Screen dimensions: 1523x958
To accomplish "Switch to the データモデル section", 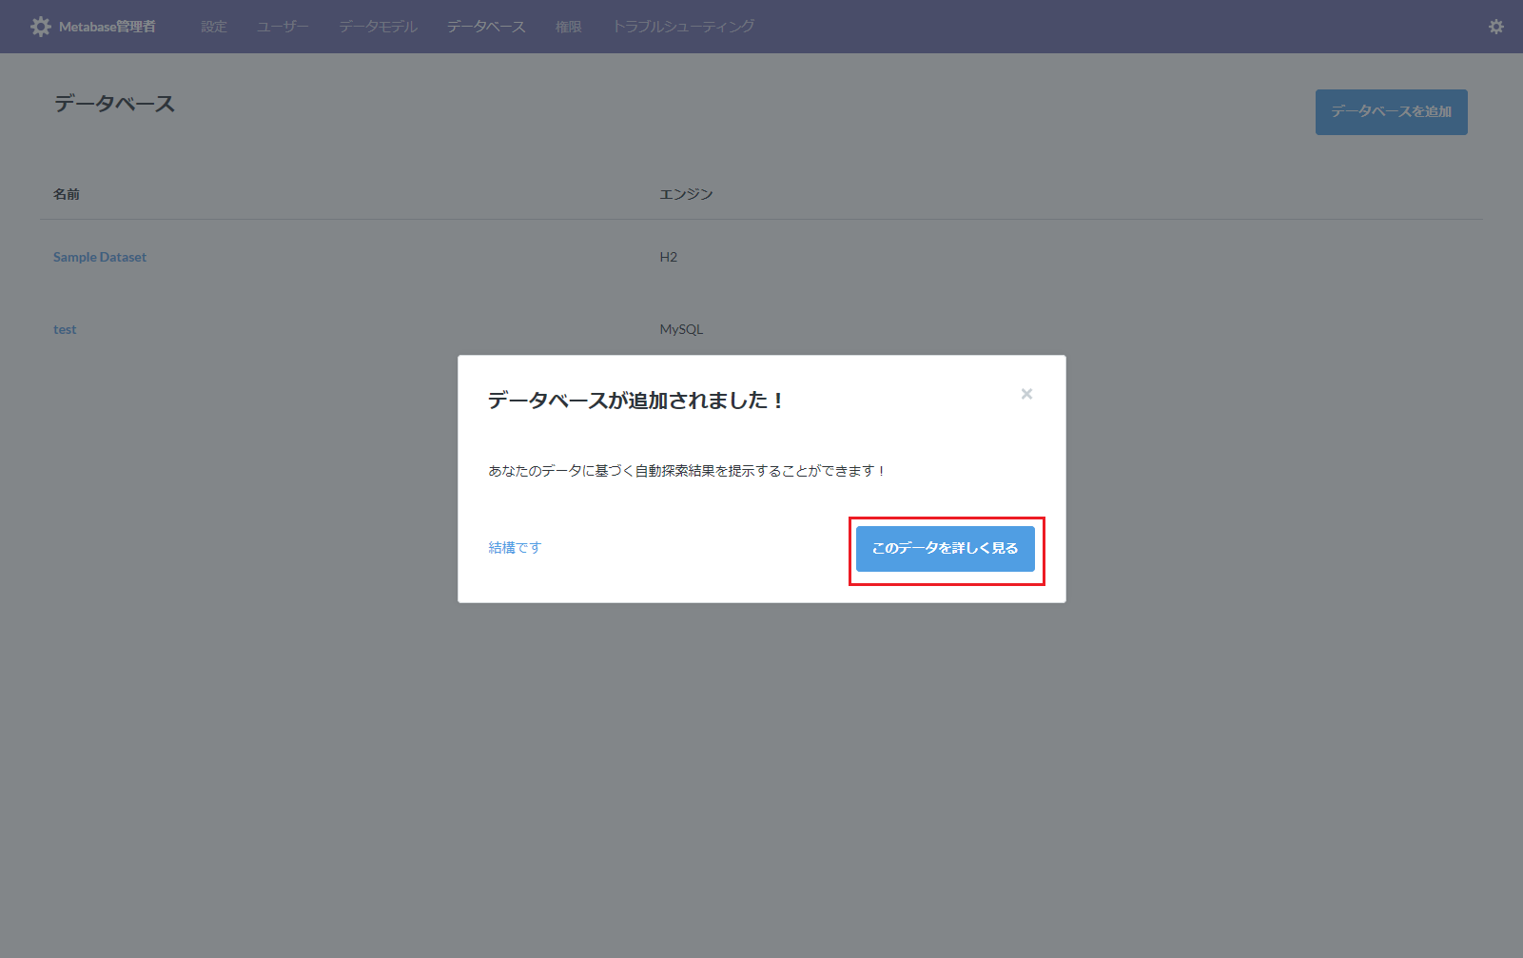I will click(x=377, y=26).
